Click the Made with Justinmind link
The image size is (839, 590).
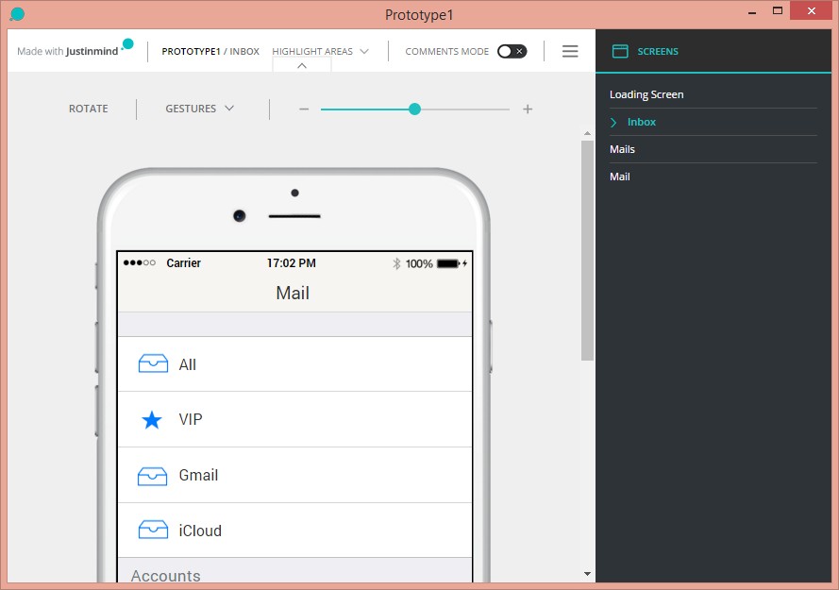pyautogui.click(x=67, y=51)
